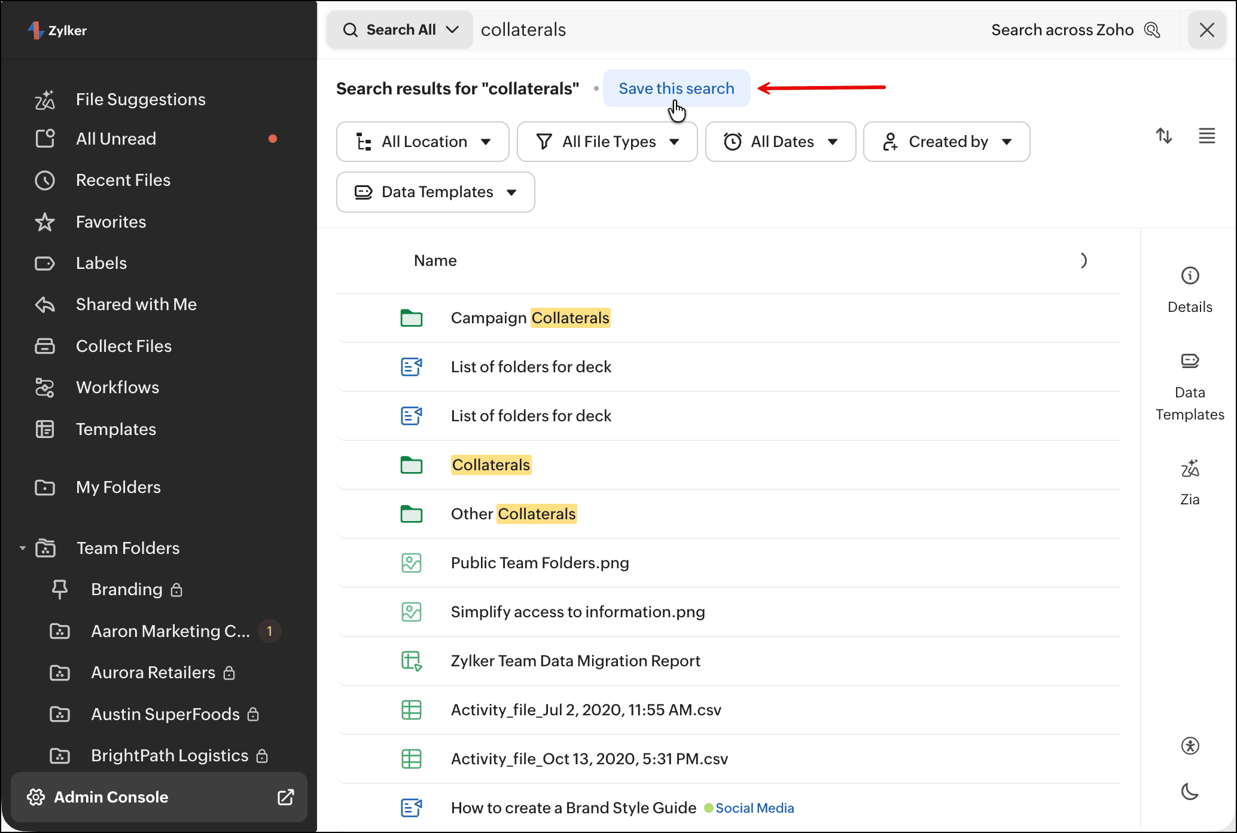Image resolution: width=1237 pixels, height=833 pixels.
Task: Click the Brand Style Guide document icon
Action: click(412, 808)
